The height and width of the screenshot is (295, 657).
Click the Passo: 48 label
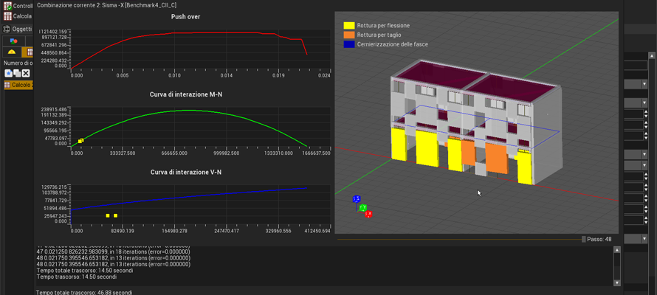pos(599,240)
